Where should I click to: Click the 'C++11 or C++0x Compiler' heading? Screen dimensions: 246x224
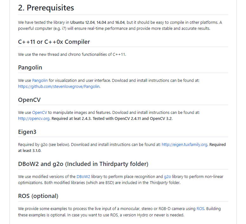click(x=54, y=42)
